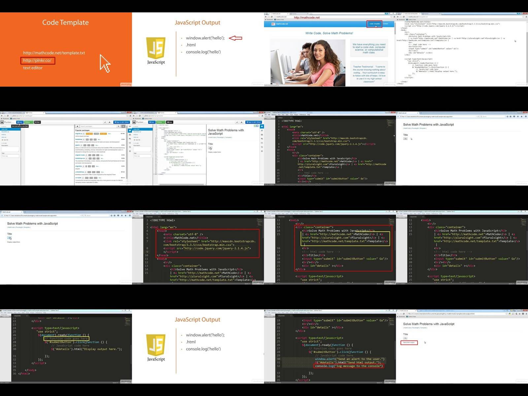Click gear icon in Plunker preview right sidebar

(262, 151)
